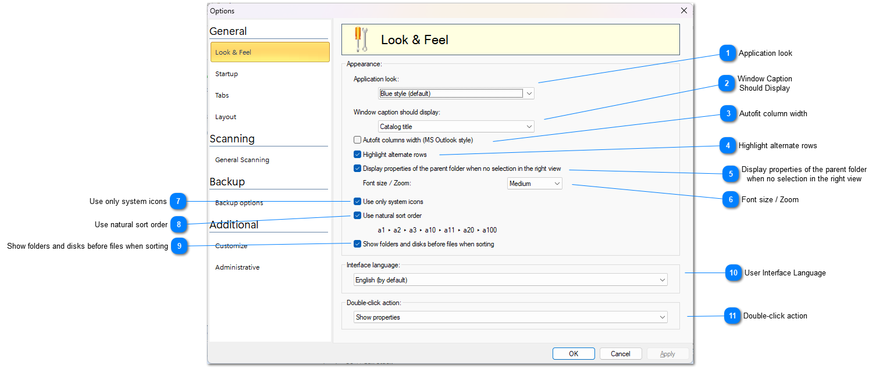Screen dimensions: 876x369
Task: Open the Tabs options page
Action: tap(222, 95)
